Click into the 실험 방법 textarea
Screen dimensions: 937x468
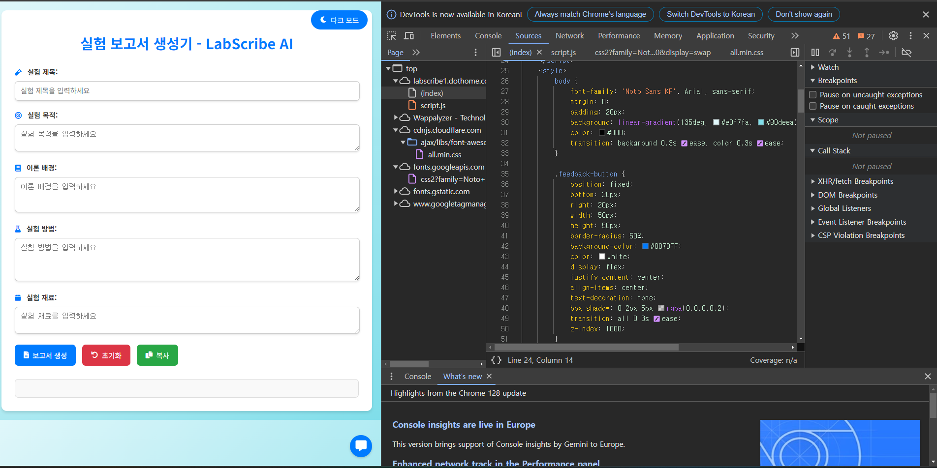click(x=187, y=260)
